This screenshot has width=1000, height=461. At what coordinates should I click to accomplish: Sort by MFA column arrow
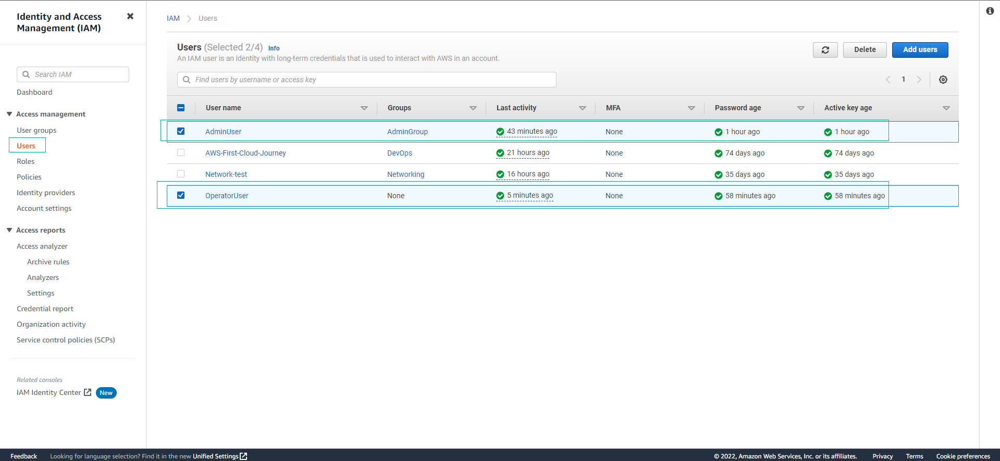pyautogui.click(x=692, y=108)
